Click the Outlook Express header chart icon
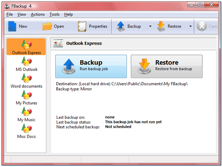 58,43
